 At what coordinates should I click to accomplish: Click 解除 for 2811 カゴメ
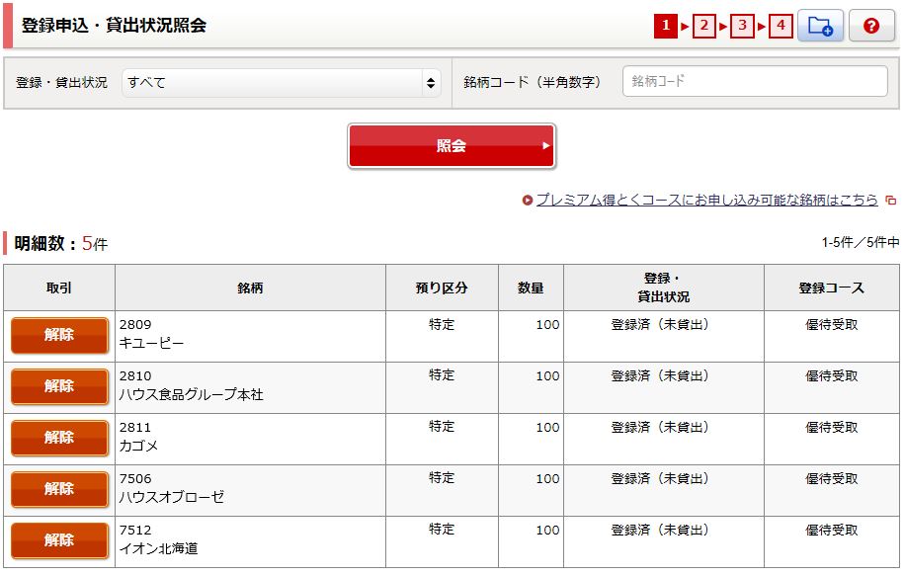click(59, 439)
